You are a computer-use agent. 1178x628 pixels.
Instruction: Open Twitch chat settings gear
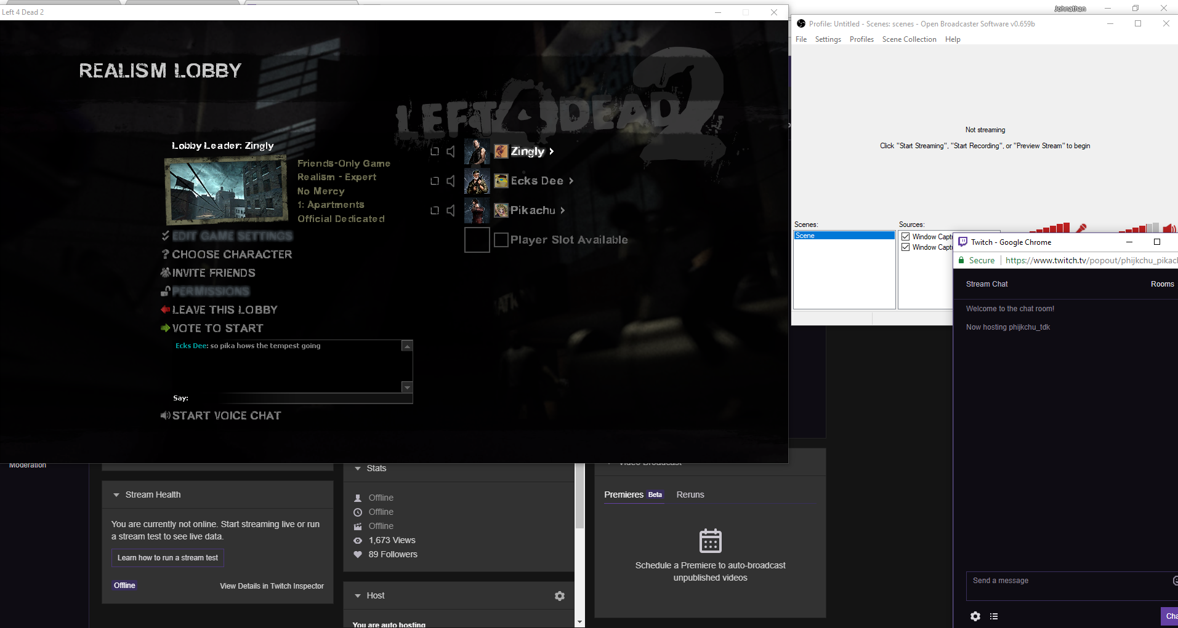tap(975, 616)
